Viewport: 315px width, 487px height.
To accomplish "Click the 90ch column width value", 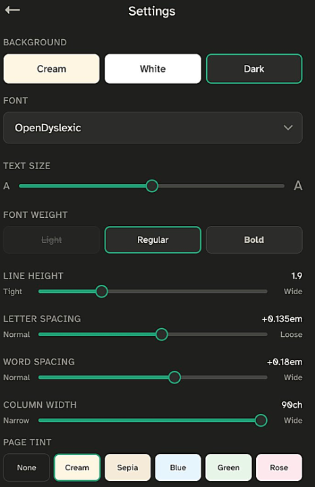I will coord(292,405).
